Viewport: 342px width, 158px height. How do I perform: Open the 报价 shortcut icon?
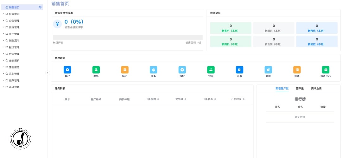pos(182,70)
